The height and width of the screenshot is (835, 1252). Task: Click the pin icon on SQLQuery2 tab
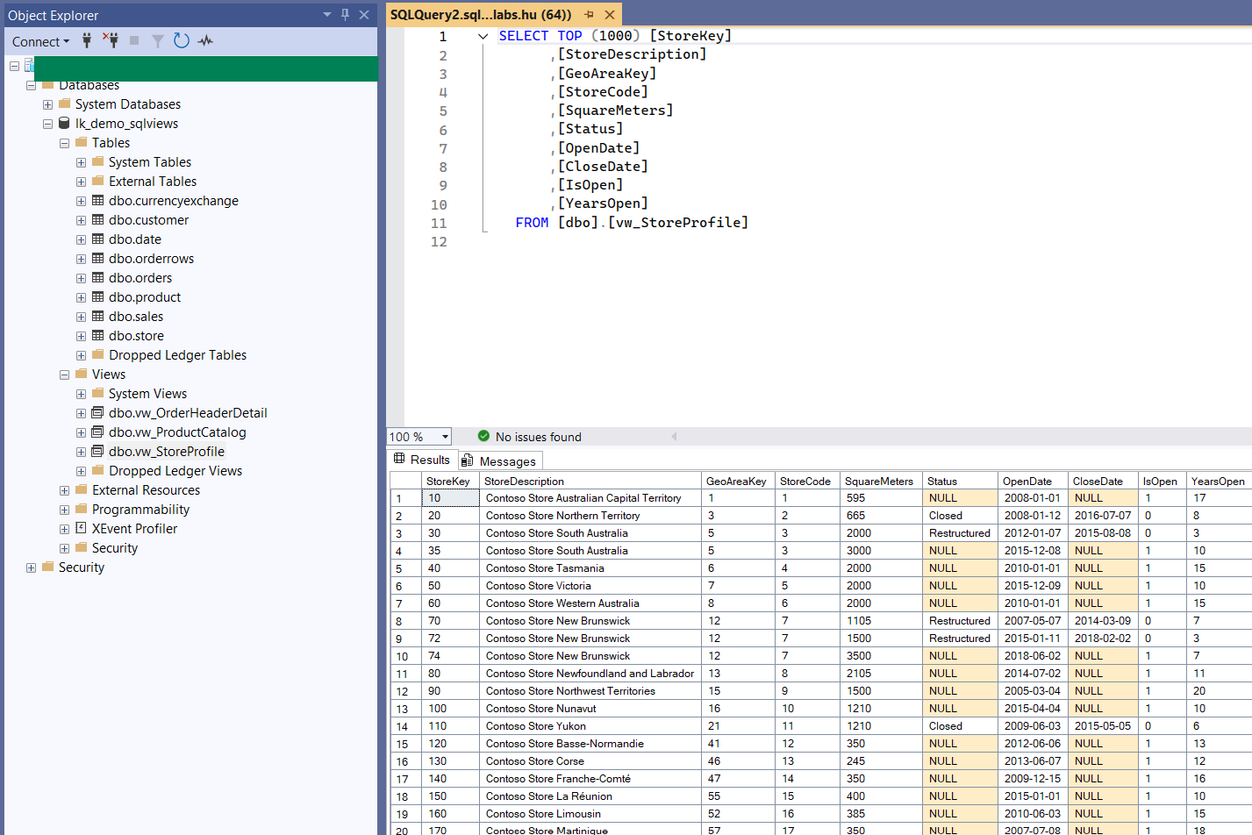(590, 15)
